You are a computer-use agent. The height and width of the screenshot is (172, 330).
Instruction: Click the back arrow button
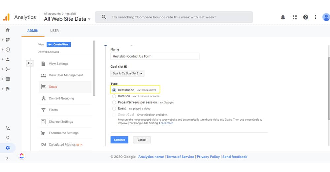[30, 63]
